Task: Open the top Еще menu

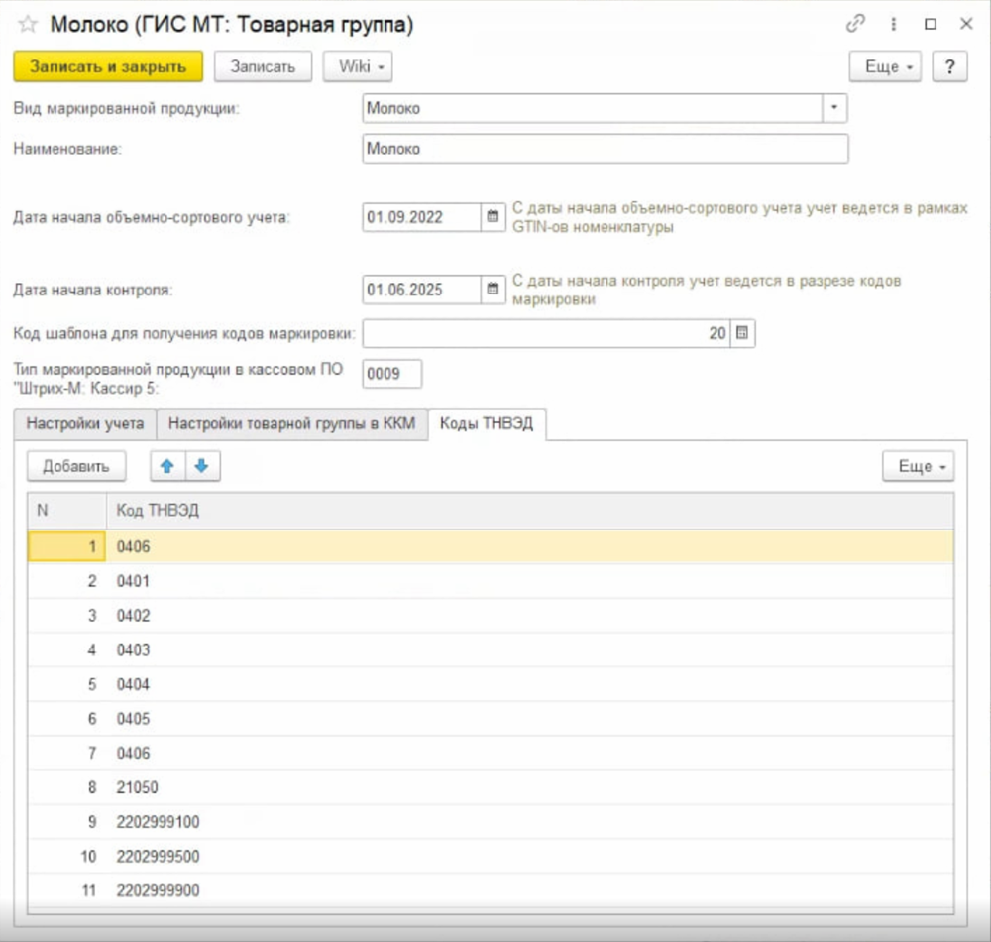Action: [x=885, y=66]
